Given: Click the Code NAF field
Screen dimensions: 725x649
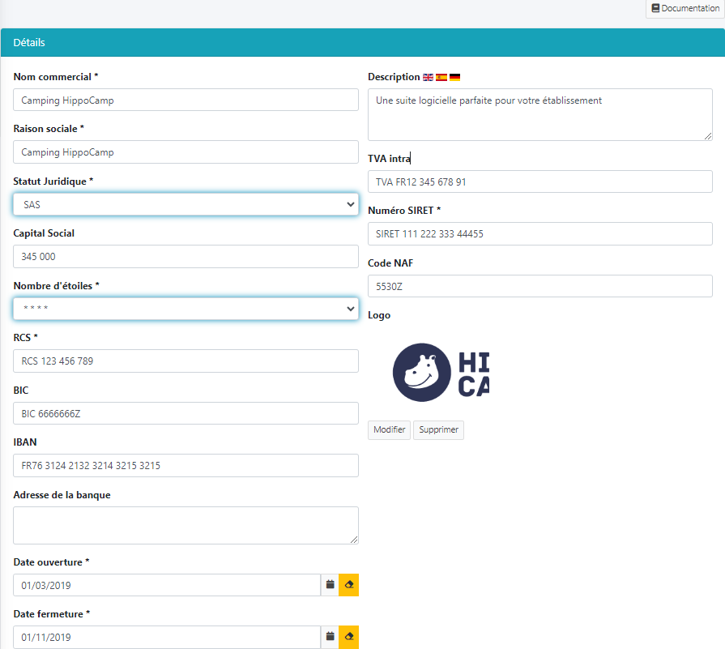Looking at the screenshot, I should [539, 286].
